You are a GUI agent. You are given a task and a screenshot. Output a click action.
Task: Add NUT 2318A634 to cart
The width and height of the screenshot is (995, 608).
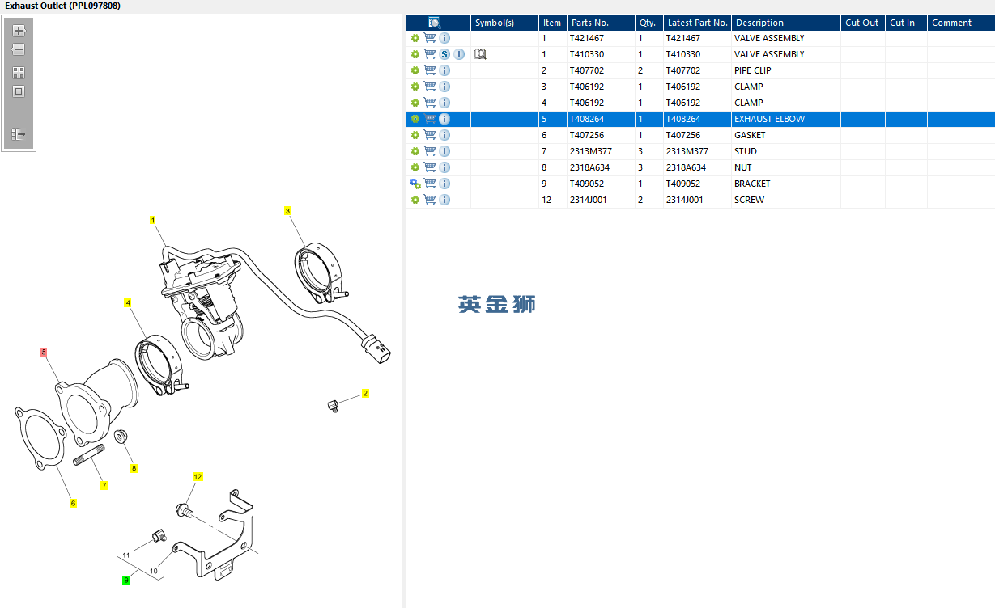(x=430, y=167)
